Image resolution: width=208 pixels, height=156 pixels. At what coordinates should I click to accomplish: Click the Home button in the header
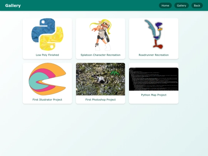point(165,5)
